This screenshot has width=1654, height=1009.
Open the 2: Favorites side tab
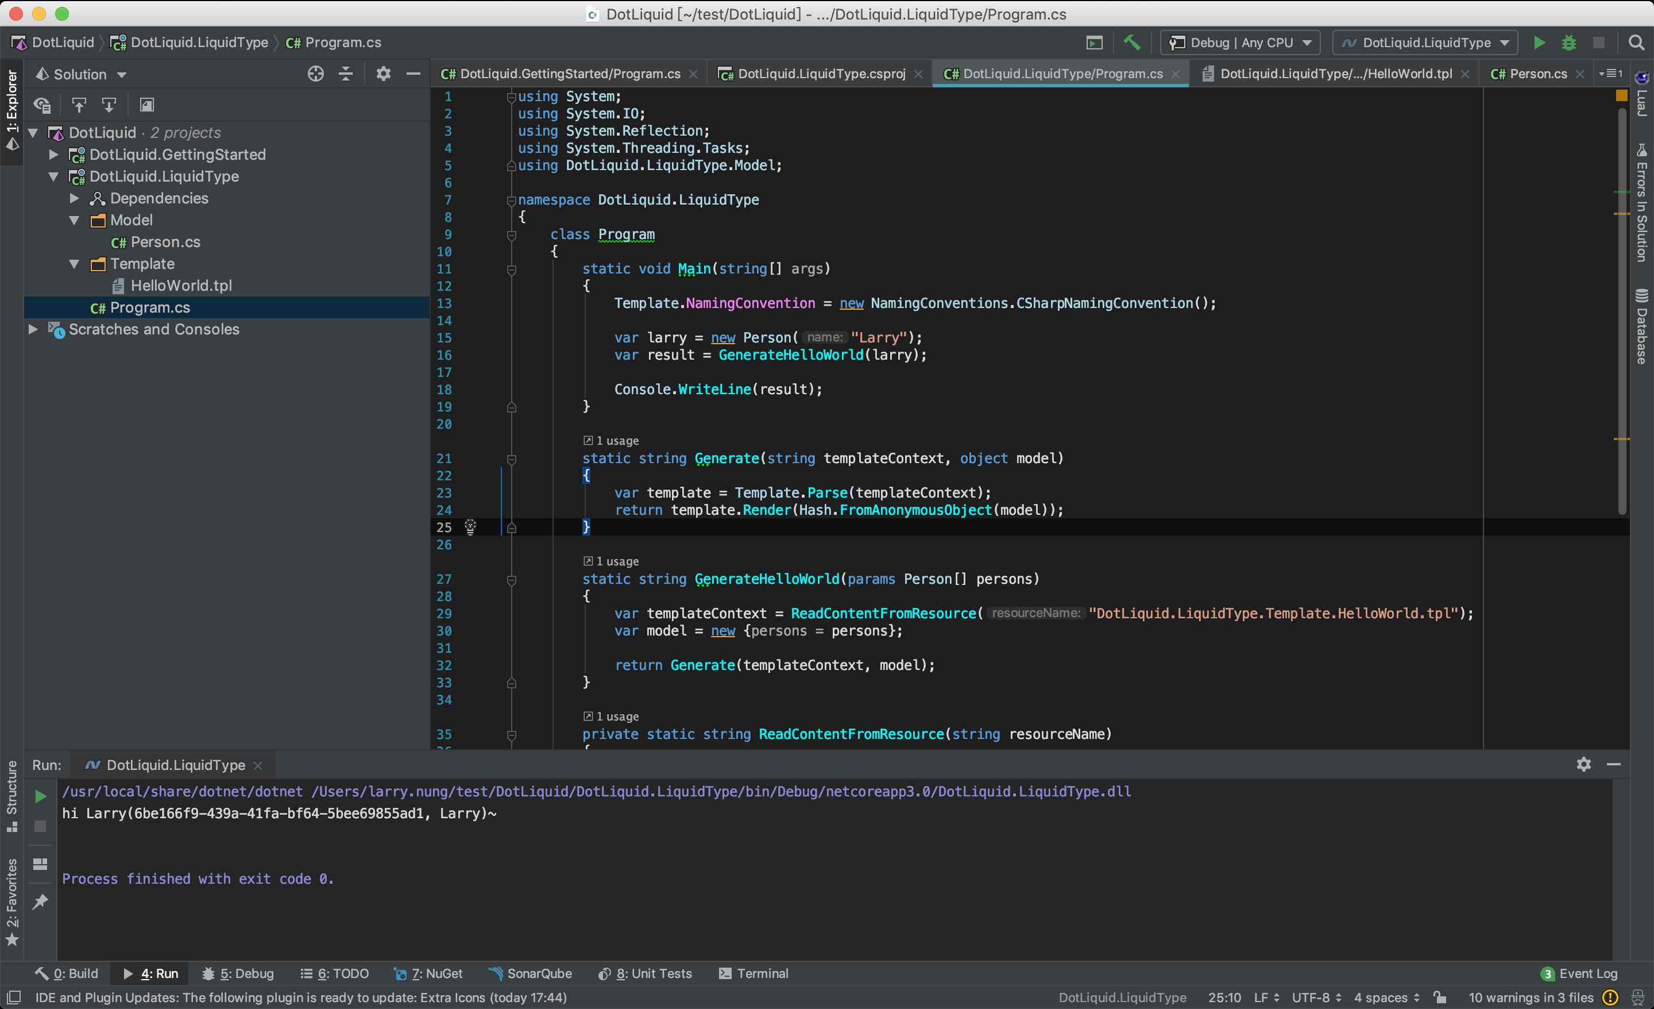tap(11, 903)
